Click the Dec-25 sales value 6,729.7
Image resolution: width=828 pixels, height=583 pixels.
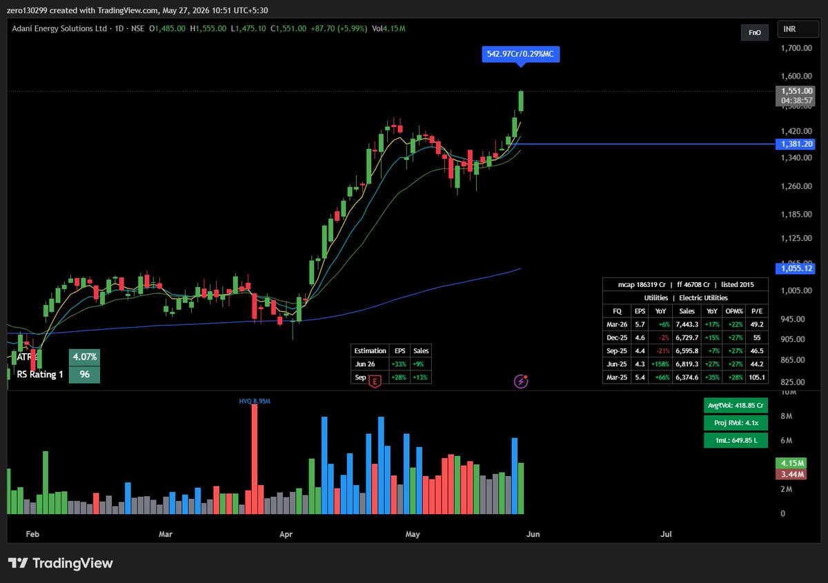[x=687, y=337]
